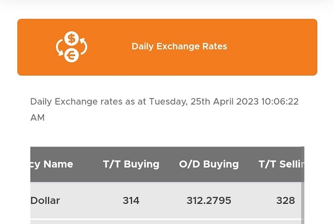Click the currency exchange icon

[72, 47]
